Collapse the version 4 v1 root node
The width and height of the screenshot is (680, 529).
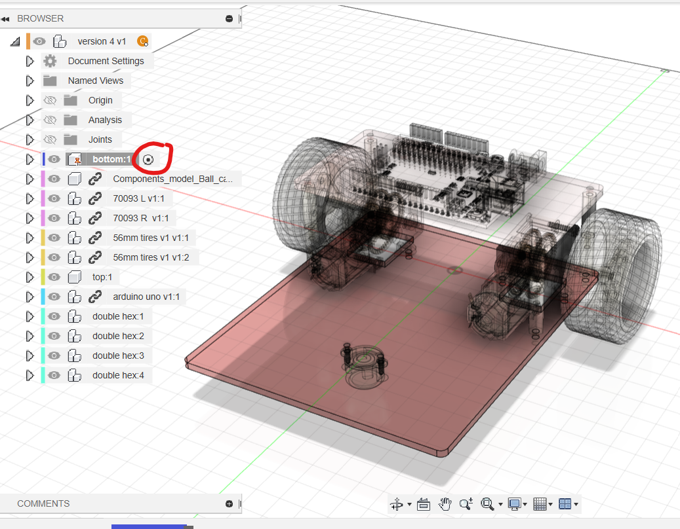tap(14, 42)
